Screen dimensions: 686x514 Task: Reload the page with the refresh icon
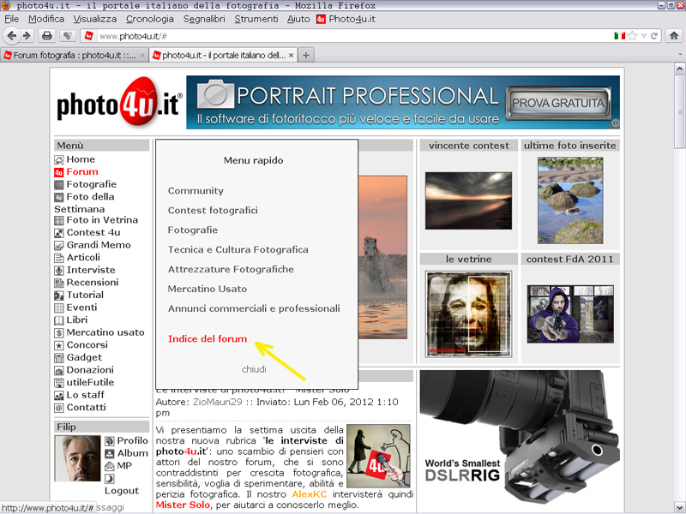click(x=653, y=36)
